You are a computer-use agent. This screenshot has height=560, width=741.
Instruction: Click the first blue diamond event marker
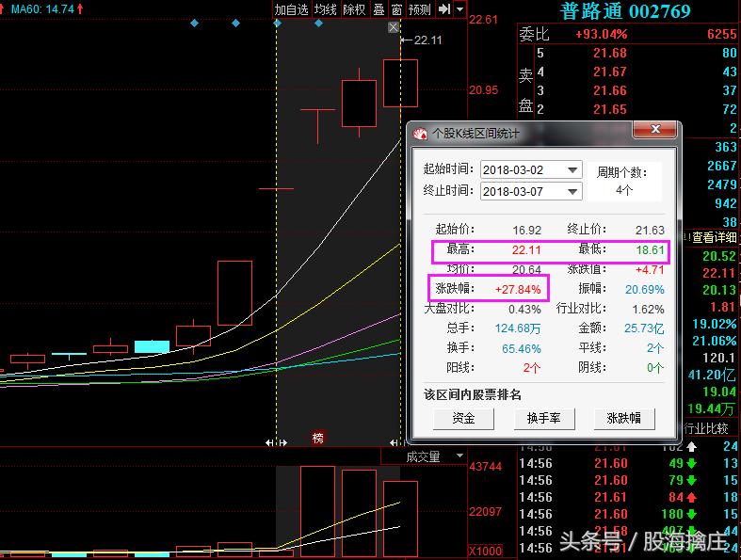point(194,23)
